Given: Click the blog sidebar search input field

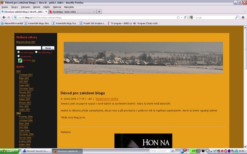Looking at the screenshot, I should [x=29, y=48].
